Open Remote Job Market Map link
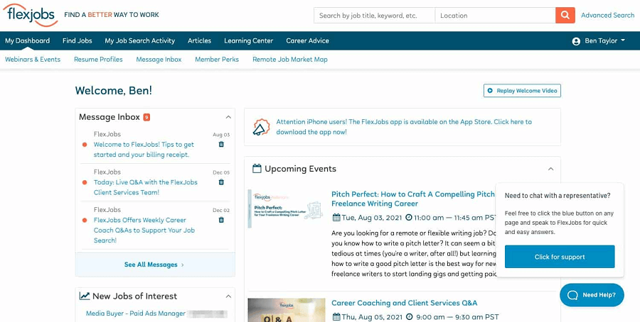Image resolution: width=640 pixels, height=322 pixels. 290,60
